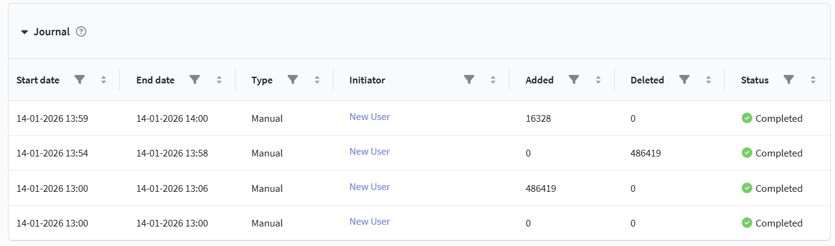Open the Deleted column filter icon
Viewport: 835px width, 246px height.
[684, 80]
